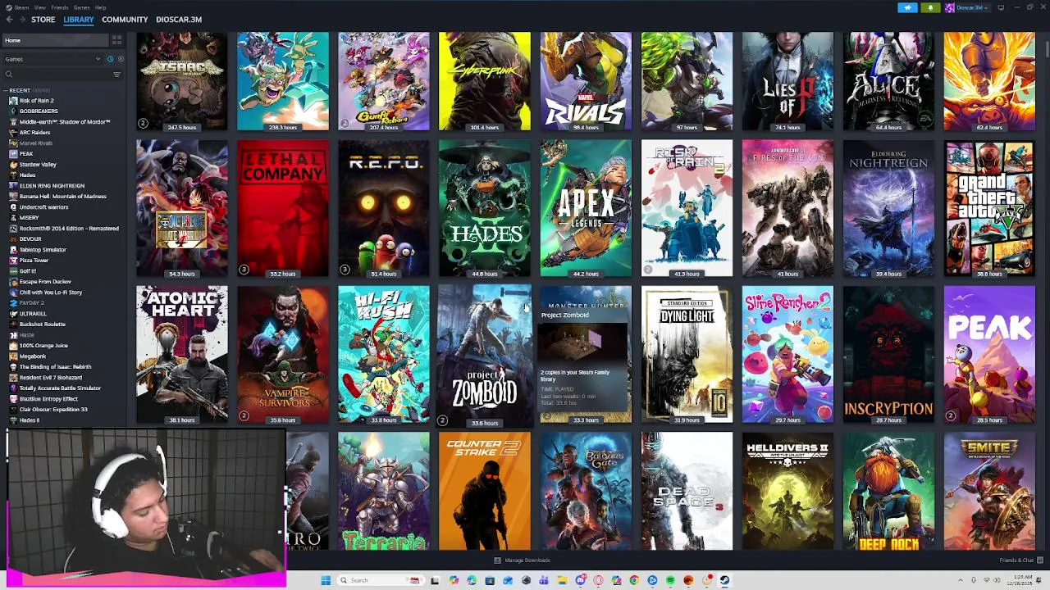Sort the library by recent activity clock icon
This screenshot has height=590, width=1050.
[110, 59]
